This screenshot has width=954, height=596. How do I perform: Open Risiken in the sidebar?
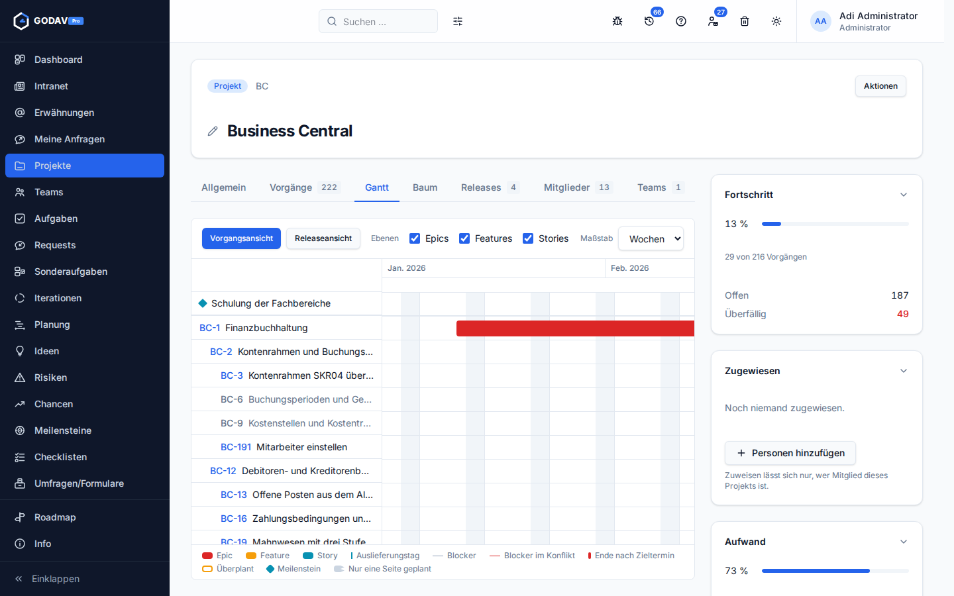(85, 377)
